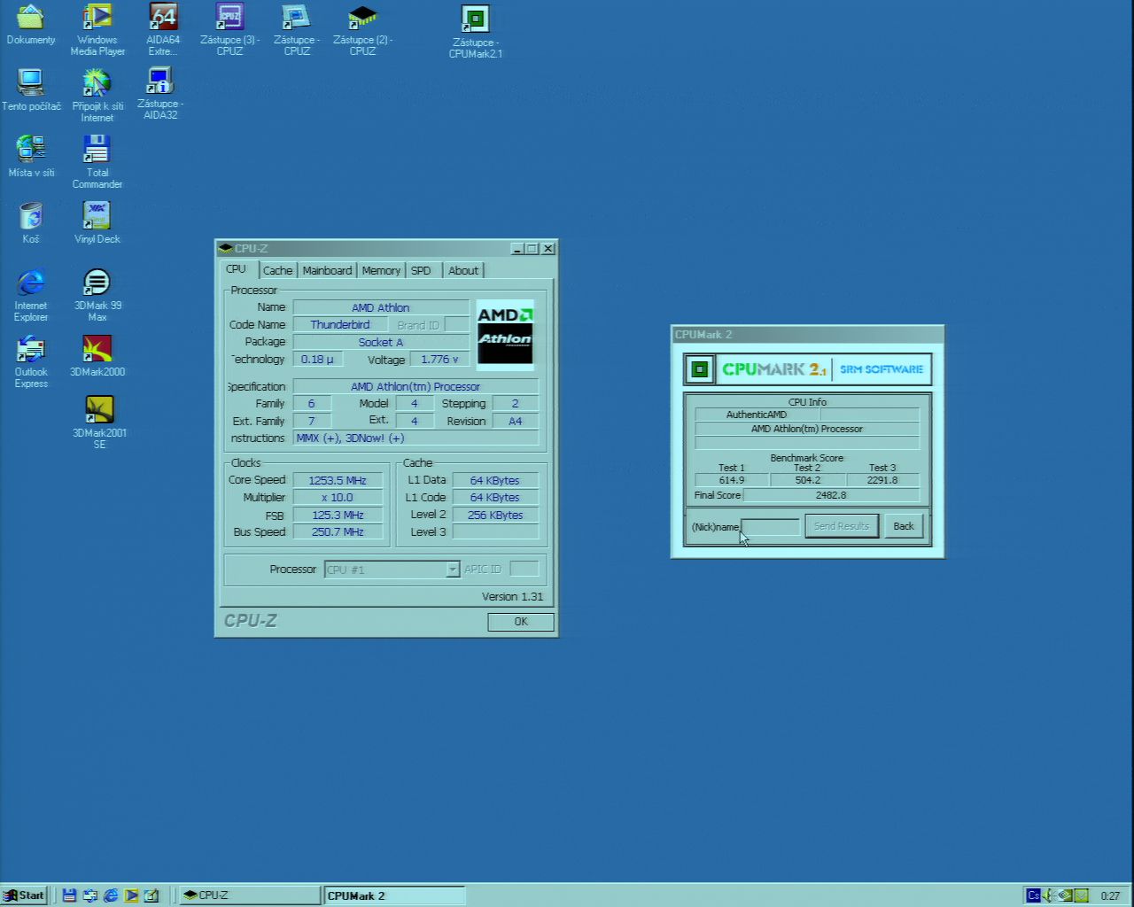
Task: Click the Test 1 score 614.9
Action: 732,480
